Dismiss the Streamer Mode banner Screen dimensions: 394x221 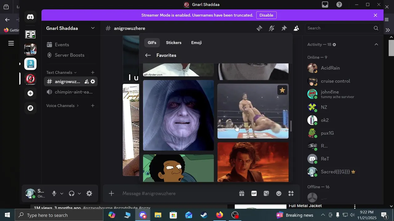(375, 15)
